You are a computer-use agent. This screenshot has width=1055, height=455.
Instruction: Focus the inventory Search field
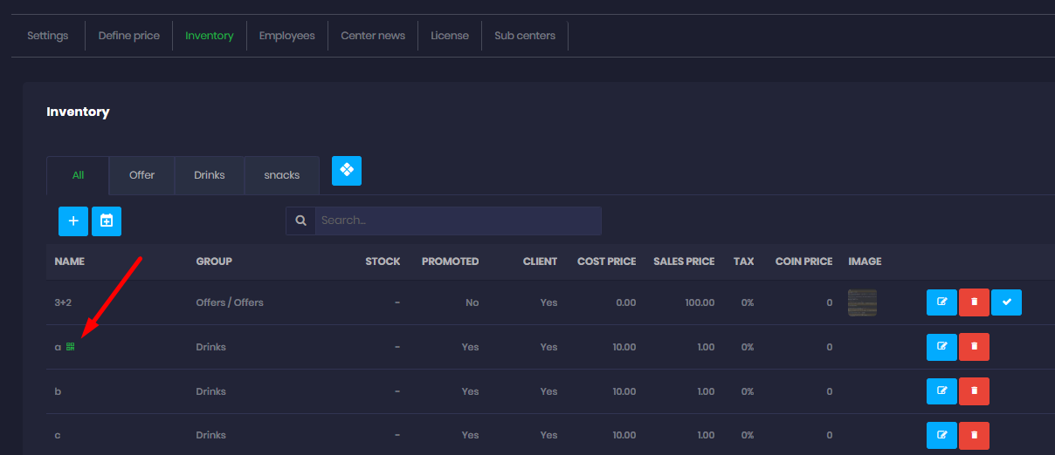coord(458,221)
